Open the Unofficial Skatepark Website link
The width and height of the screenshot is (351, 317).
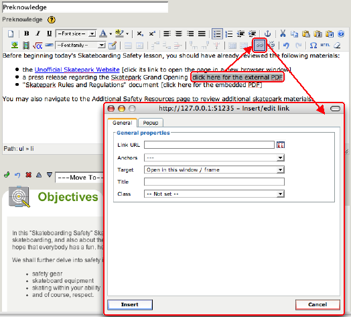click(x=77, y=70)
